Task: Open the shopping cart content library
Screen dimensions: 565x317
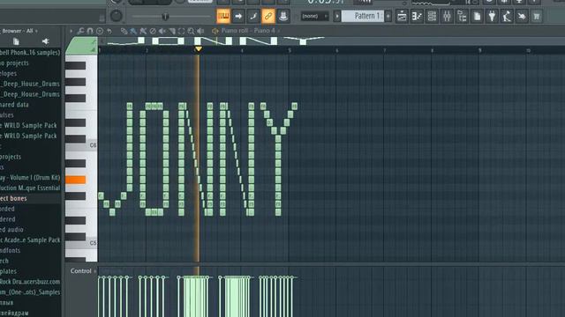Action: (536, 16)
